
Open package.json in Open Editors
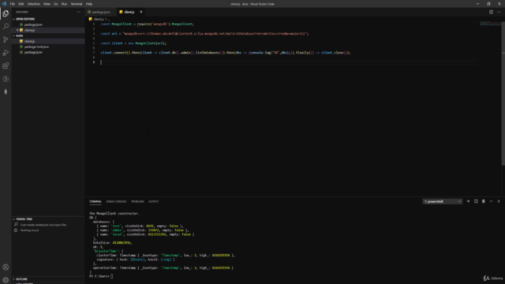(48, 24)
